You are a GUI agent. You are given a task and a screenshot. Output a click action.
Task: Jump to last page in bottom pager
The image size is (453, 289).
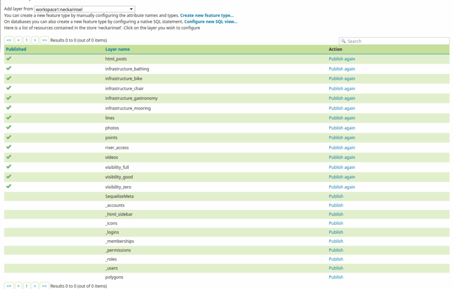pos(44,286)
